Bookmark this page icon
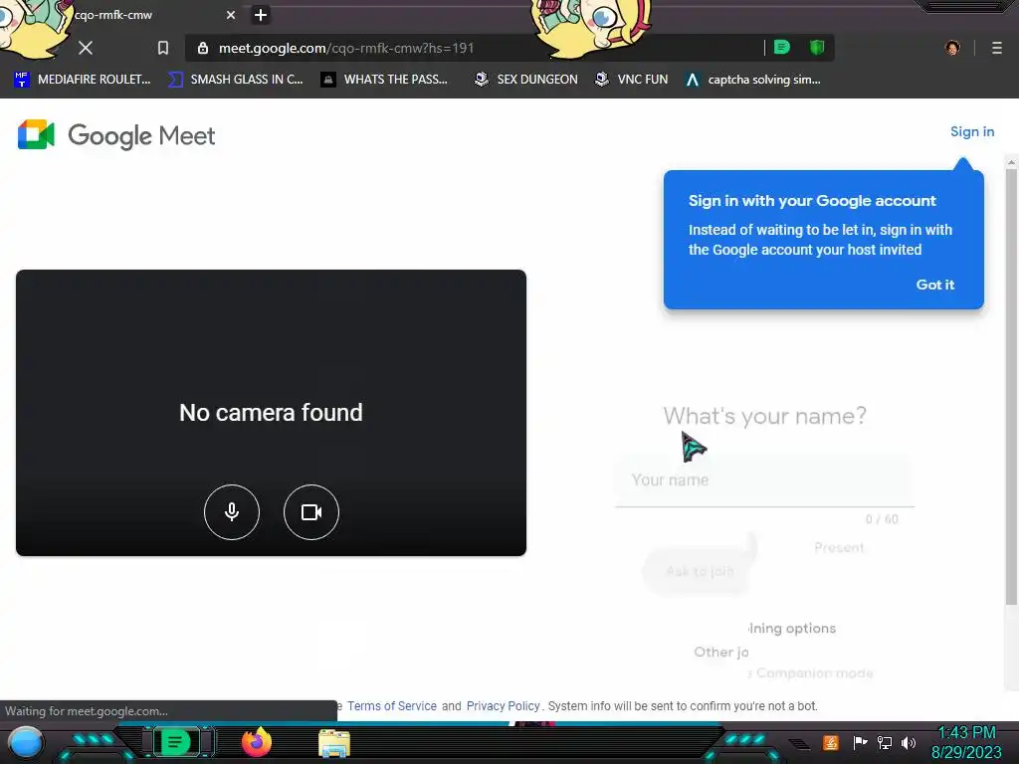The image size is (1019, 764). 163,48
